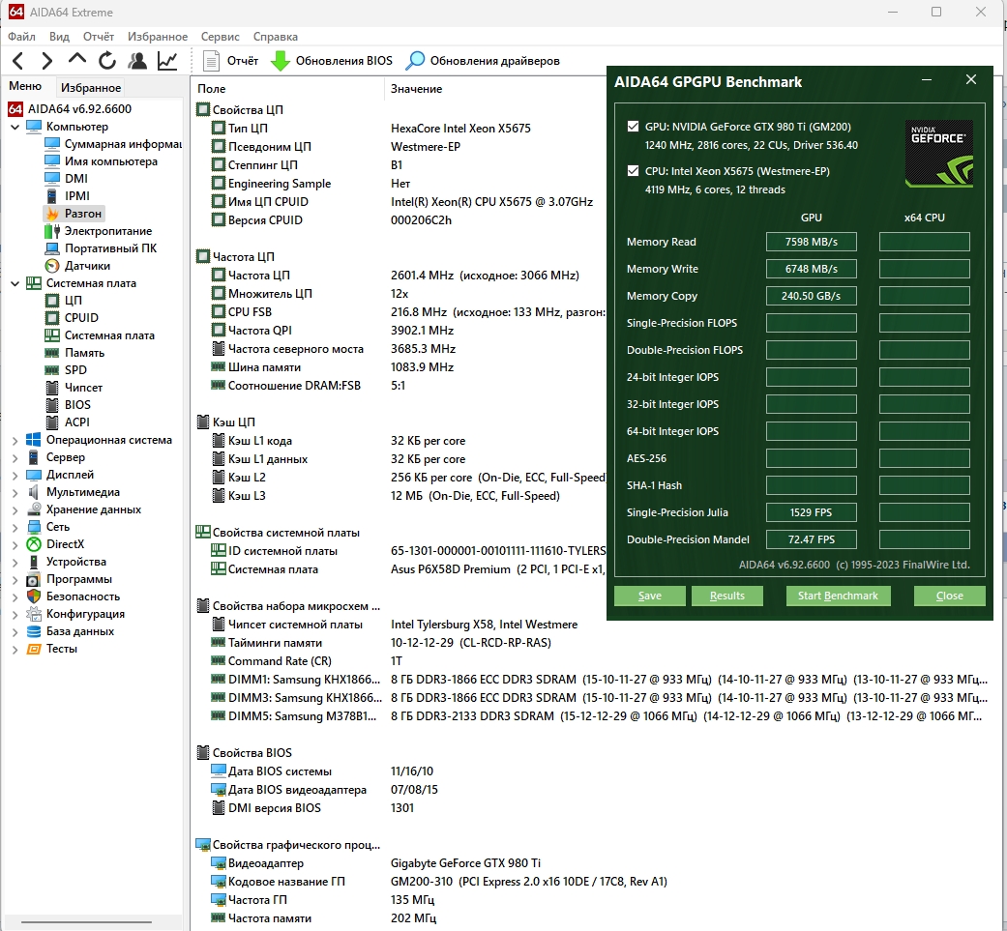Select BIOS tree item in sidebar
The width and height of the screenshot is (1007, 931).
point(77,405)
